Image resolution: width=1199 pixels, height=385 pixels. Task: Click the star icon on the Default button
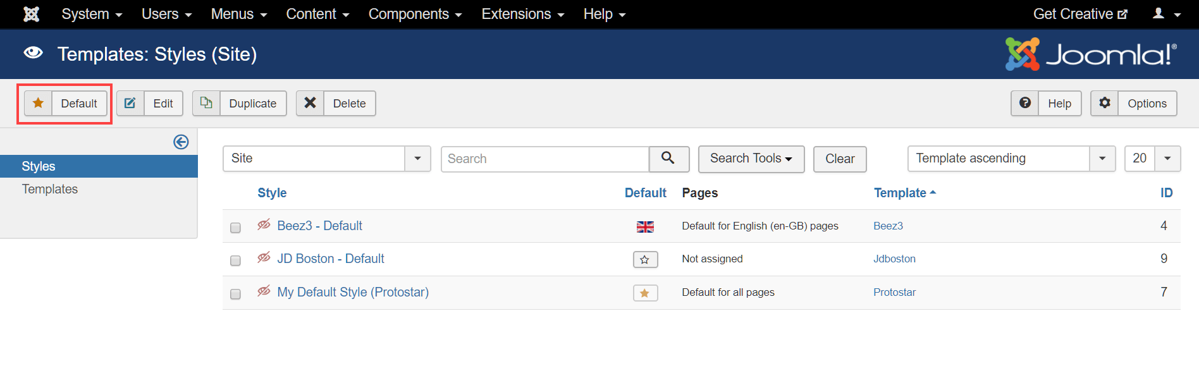coord(38,103)
